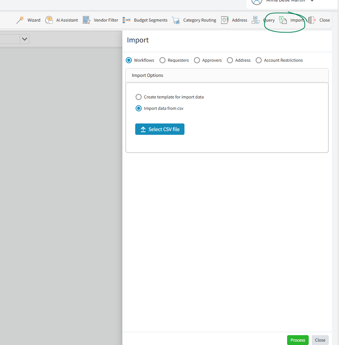The image size is (339, 345).
Task: Select the Approvers radio button
Action: [x=197, y=60]
